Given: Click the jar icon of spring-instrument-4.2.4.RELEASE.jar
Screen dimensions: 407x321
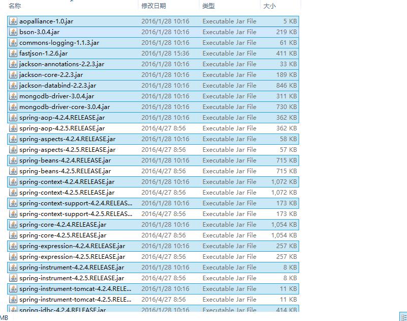Looking at the screenshot, I should [x=13, y=267].
